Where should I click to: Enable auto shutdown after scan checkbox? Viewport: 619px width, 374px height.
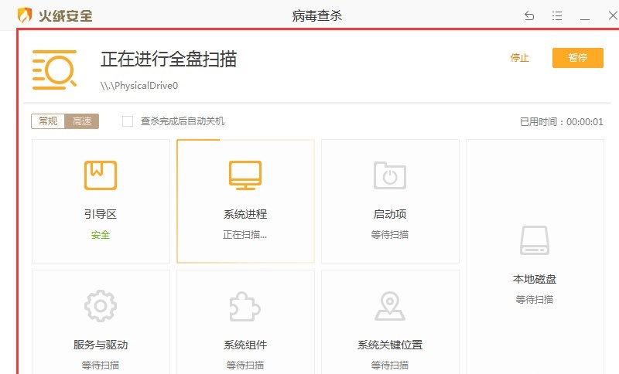pyautogui.click(x=128, y=121)
